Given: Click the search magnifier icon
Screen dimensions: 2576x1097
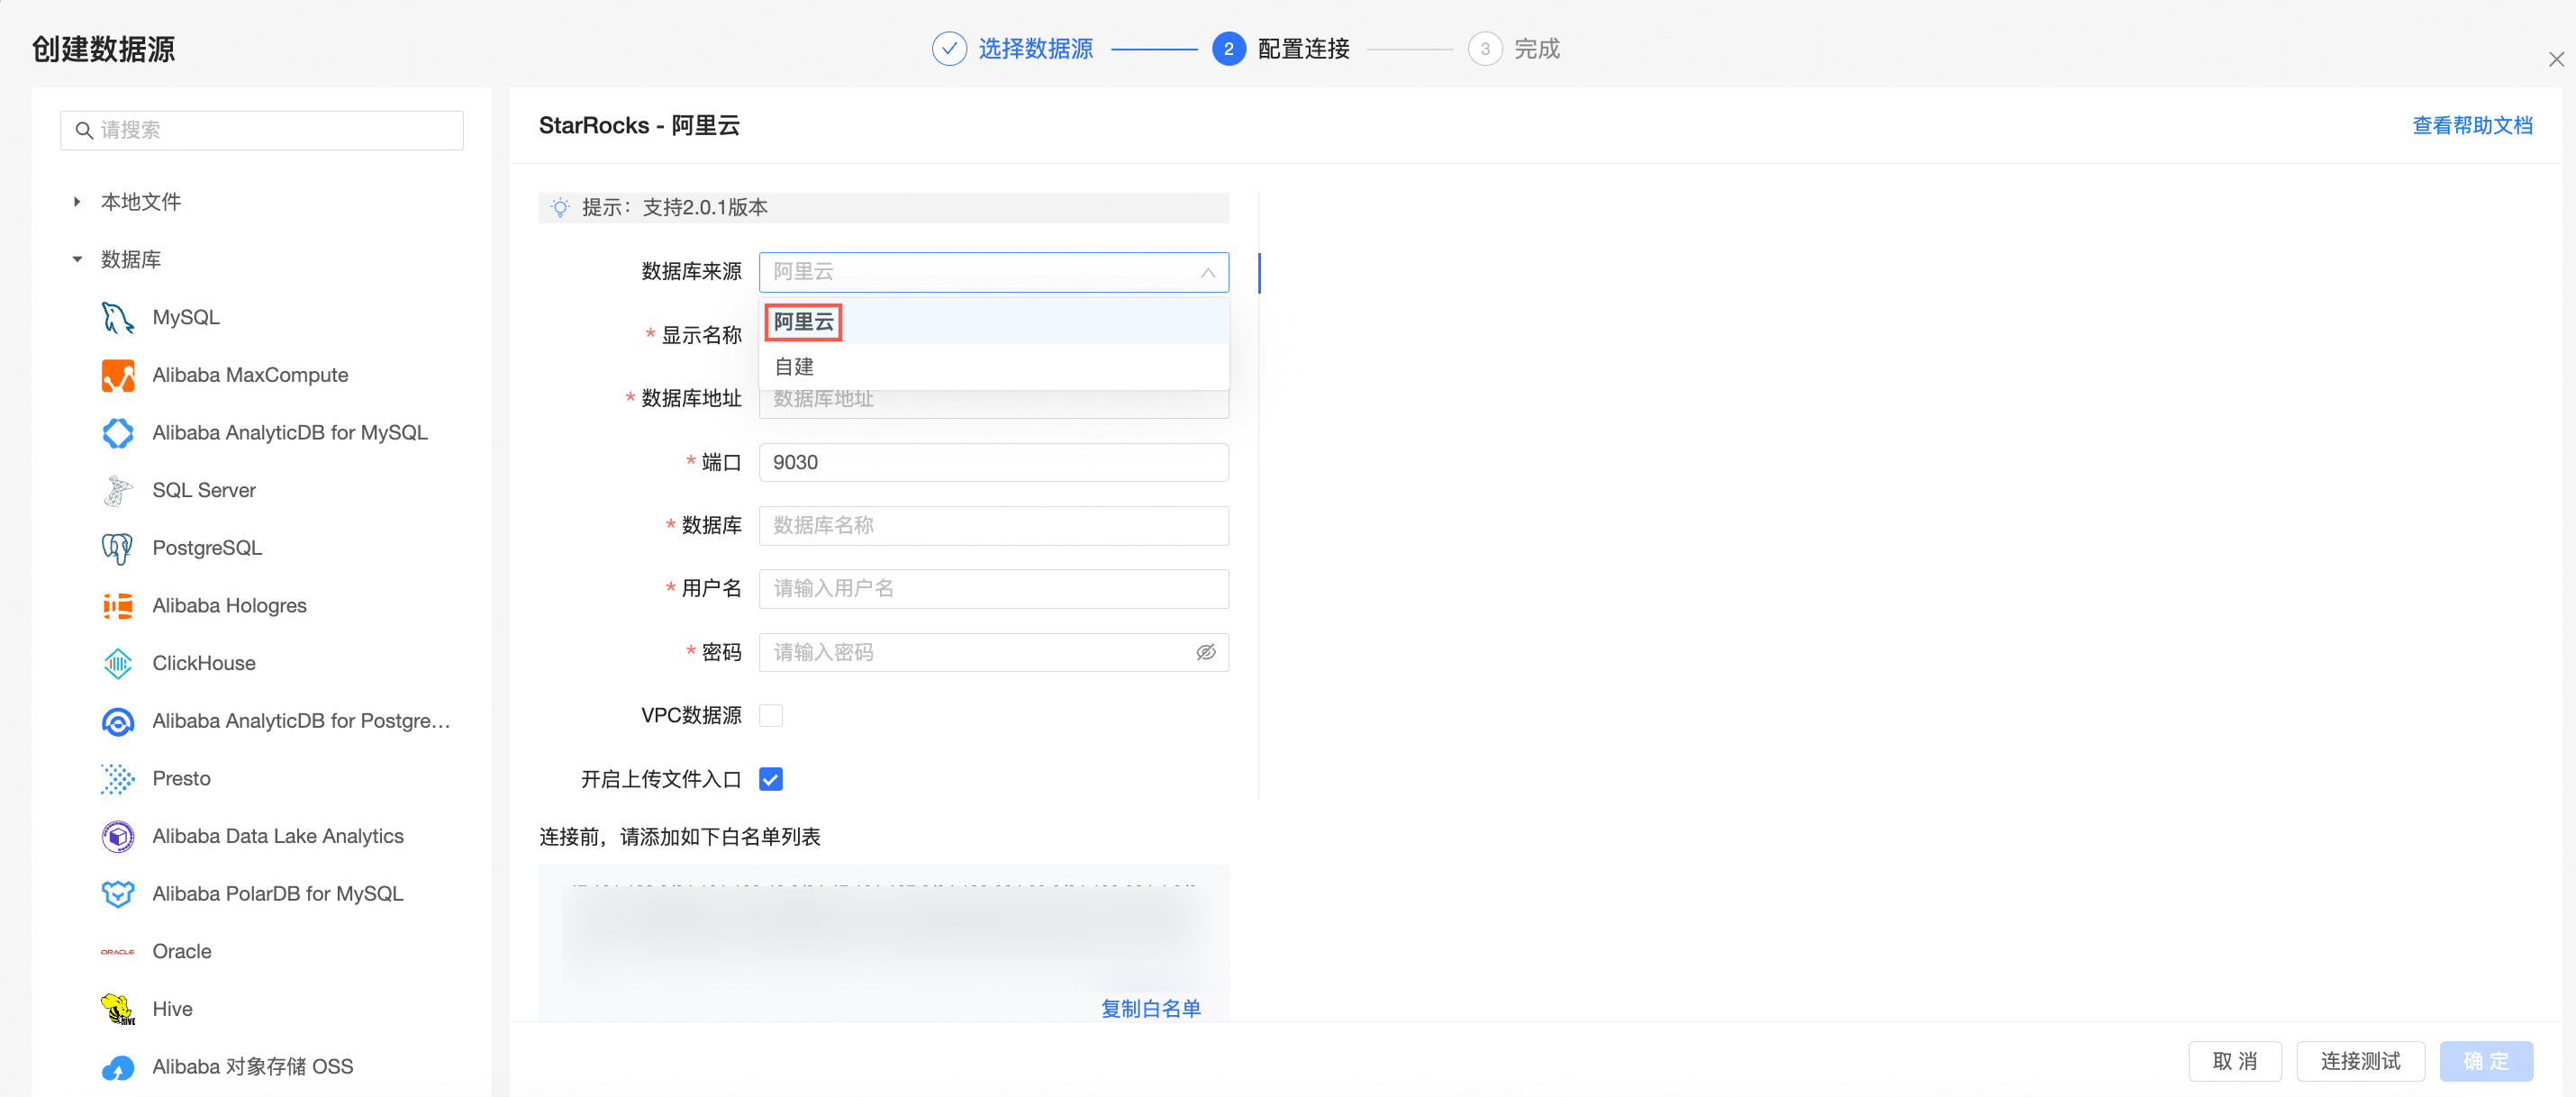Looking at the screenshot, I should click(x=85, y=131).
